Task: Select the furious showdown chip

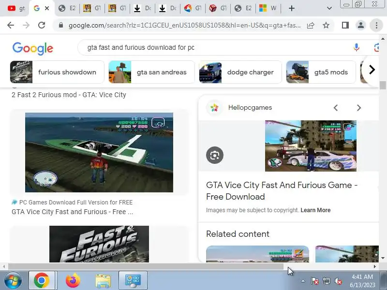Action: pyautogui.click(x=57, y=72)
